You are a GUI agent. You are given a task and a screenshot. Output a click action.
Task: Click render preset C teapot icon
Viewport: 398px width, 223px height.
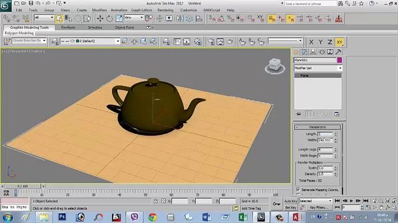tap(261, 42)
